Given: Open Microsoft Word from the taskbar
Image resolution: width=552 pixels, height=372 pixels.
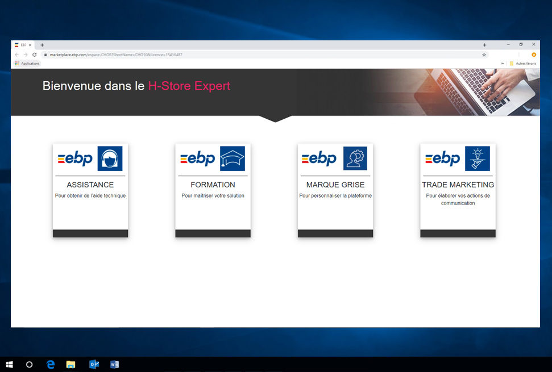Looking at the screenshot, I should pos(114,364).
